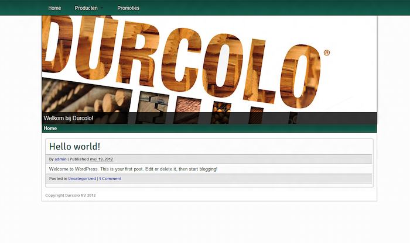Open the Producten menu
Viewport: 410px width, 243px height.
tap(86, 8)
